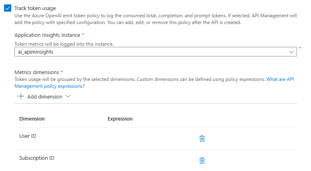Click the empty Expression cell for User ID
This screenshot has width=311, height=171.
[x=151, y=139]
